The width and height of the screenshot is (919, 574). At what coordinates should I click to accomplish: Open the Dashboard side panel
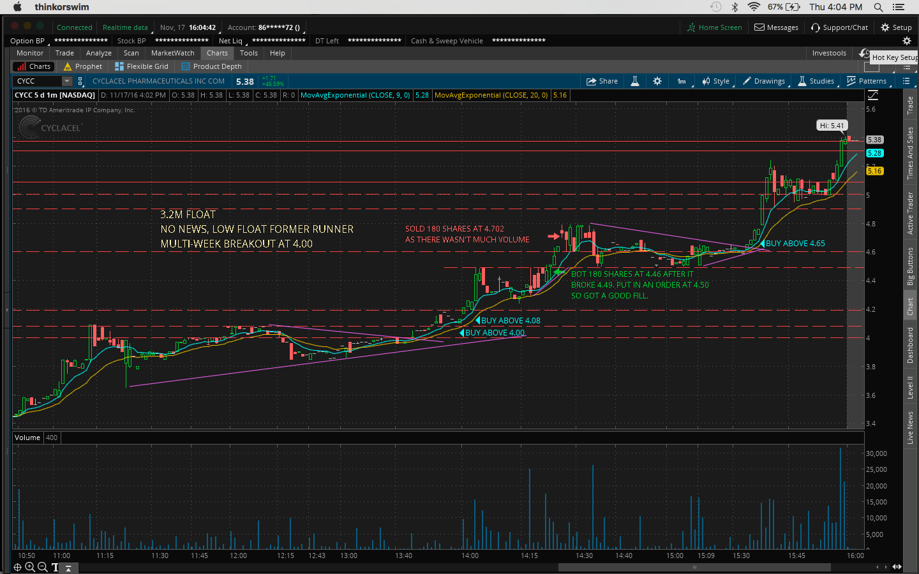pos(910,346)
